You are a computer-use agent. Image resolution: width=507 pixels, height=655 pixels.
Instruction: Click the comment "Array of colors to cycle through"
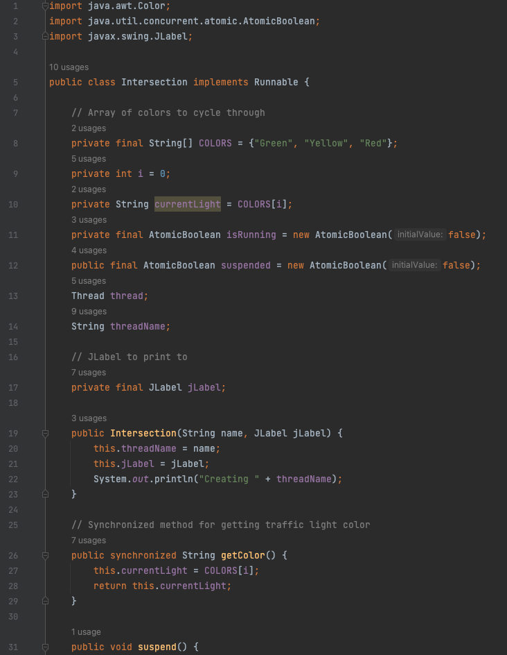coord(168,113)
